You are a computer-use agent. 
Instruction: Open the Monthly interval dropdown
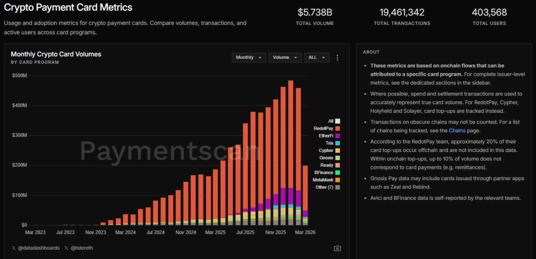249,58
